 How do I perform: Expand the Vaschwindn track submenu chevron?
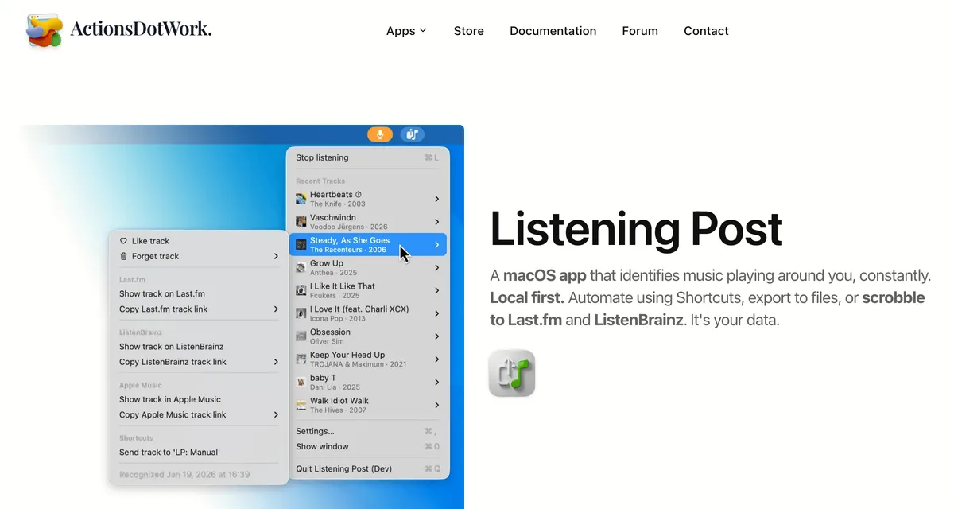(x=436, y=222)
